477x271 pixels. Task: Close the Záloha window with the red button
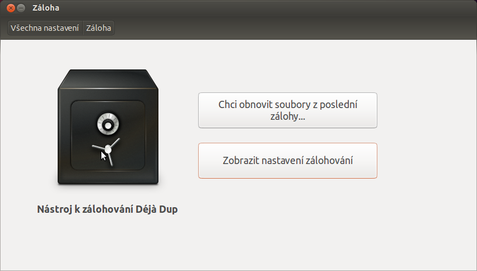point(11,8)
